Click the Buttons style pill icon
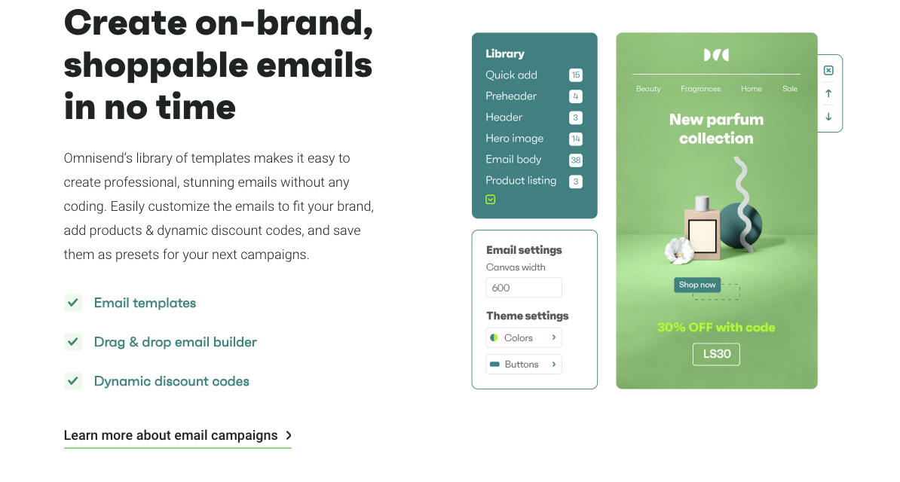 [x=494, y=365]
